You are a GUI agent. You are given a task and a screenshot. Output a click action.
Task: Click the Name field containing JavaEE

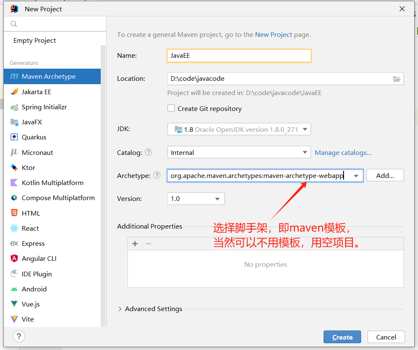(x=239, y=56)
